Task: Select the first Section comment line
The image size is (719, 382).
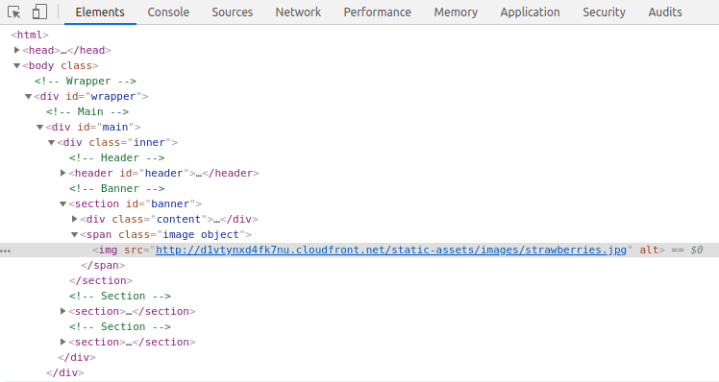Action: point(120,296)
